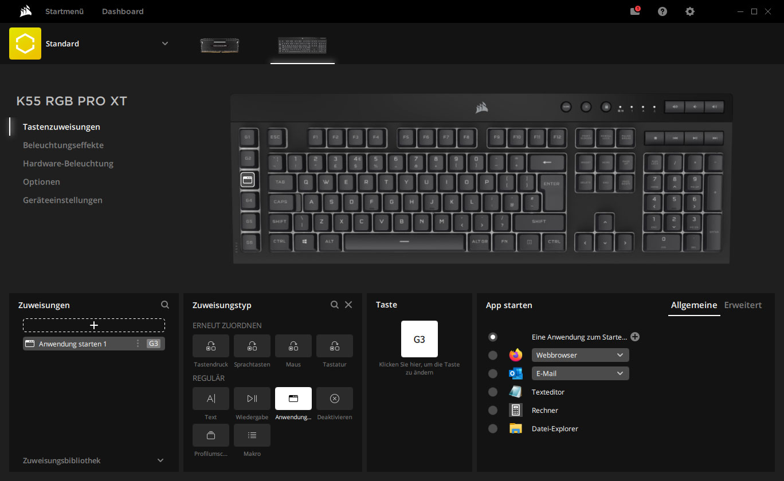
Task: Expand the Zuweisungsbibliothek section
Action: click(160, 460)
